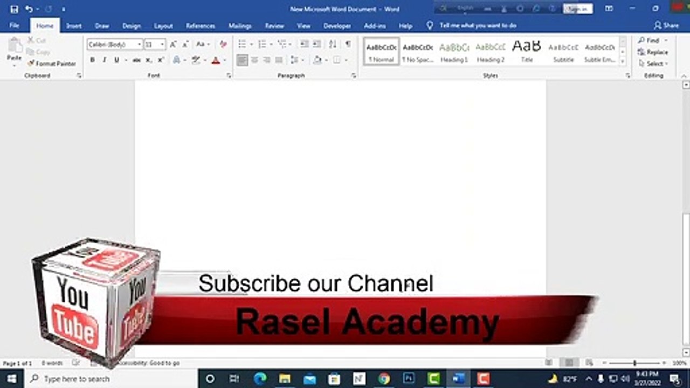Open the Styles pane launcher
This screenshot has width=690, height=388.
pos(628,76)
